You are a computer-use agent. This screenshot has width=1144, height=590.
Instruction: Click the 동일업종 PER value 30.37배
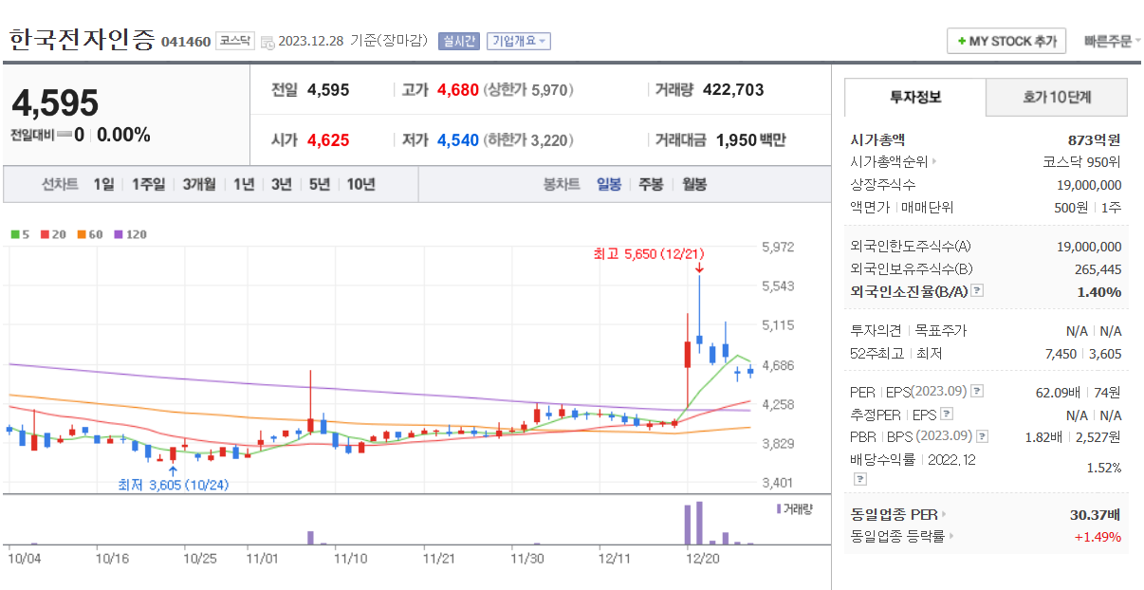click(x=1096, y=515)
